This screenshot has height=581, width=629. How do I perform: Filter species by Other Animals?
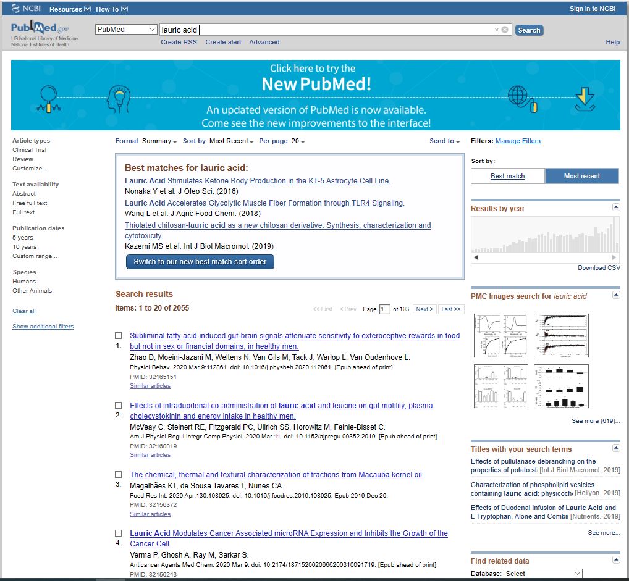tap(32, 291)
